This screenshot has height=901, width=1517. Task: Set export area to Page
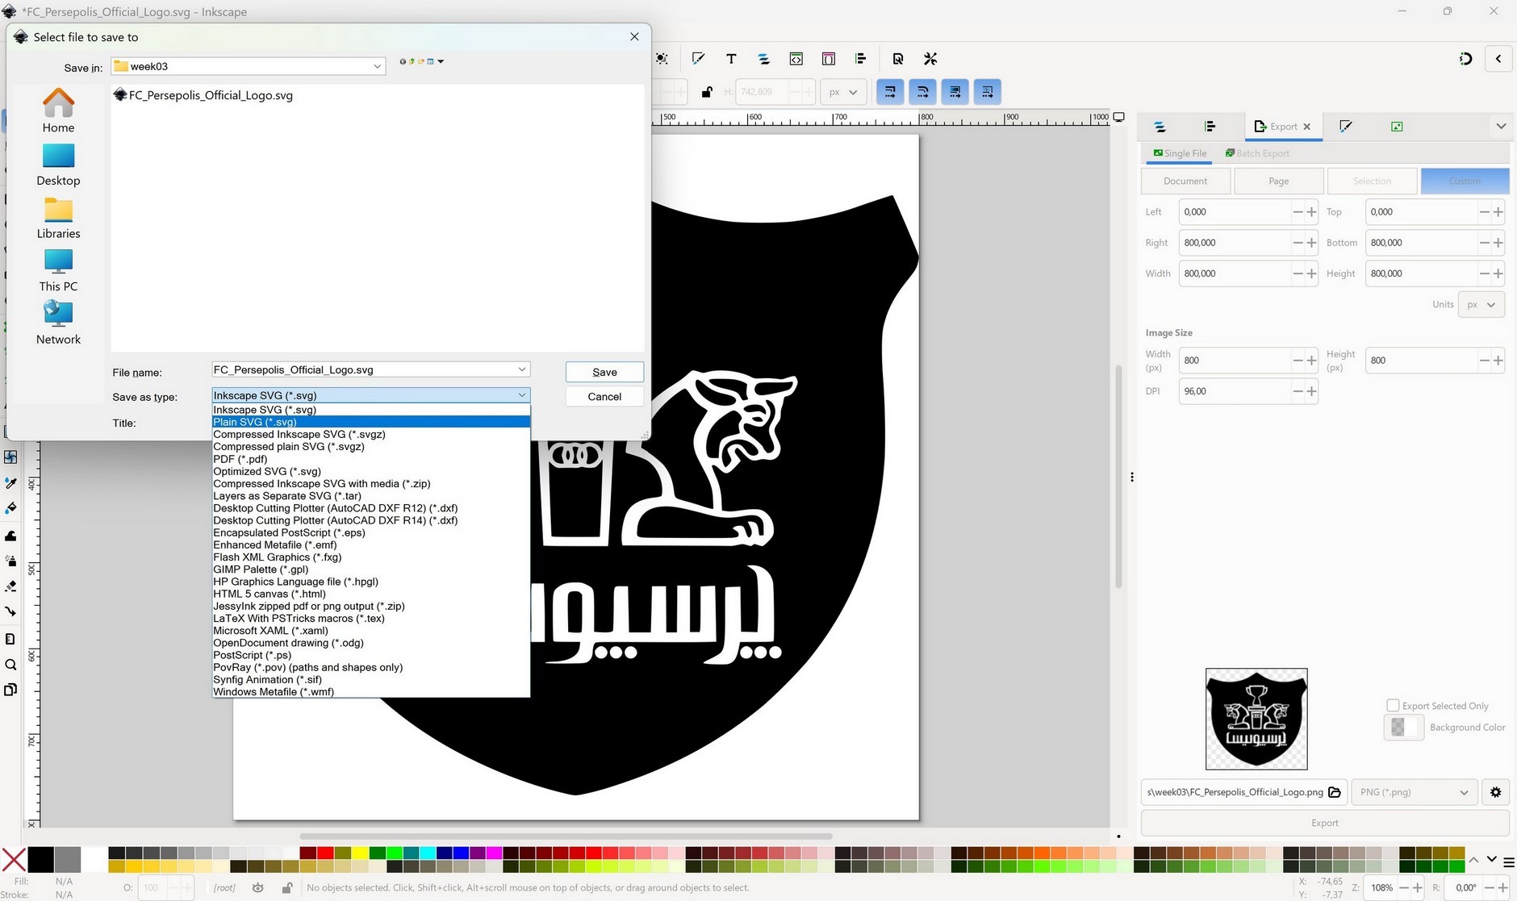(x=1278, y=181)
